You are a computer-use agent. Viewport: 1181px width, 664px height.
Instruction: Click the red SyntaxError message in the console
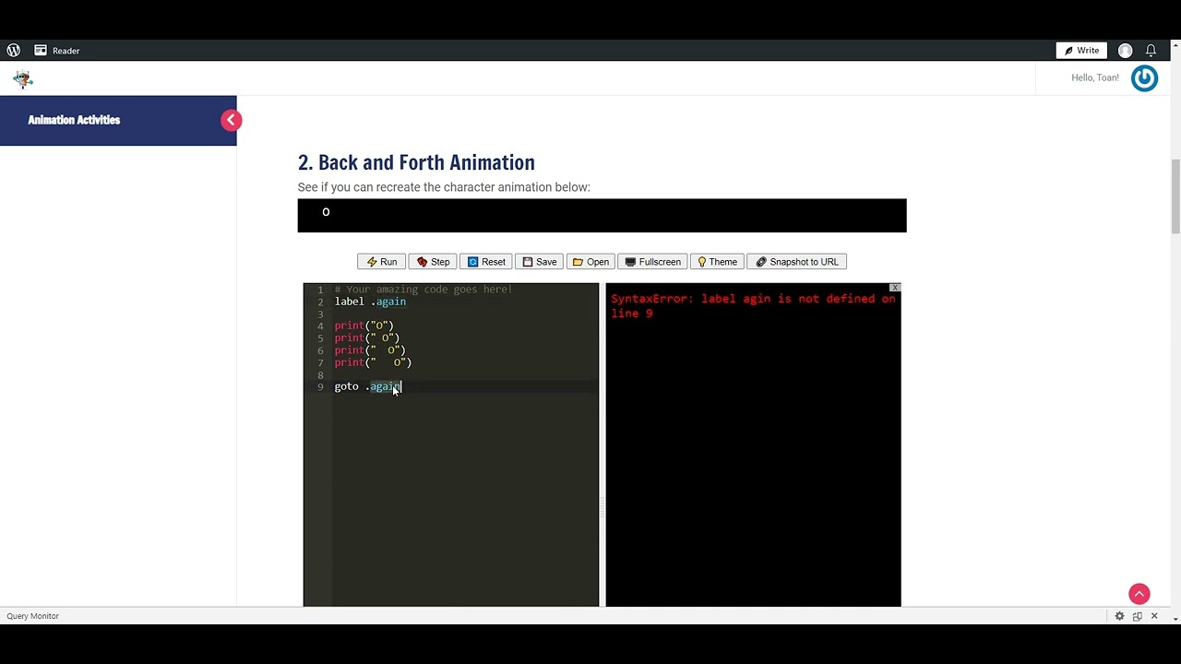click(753, 306)
